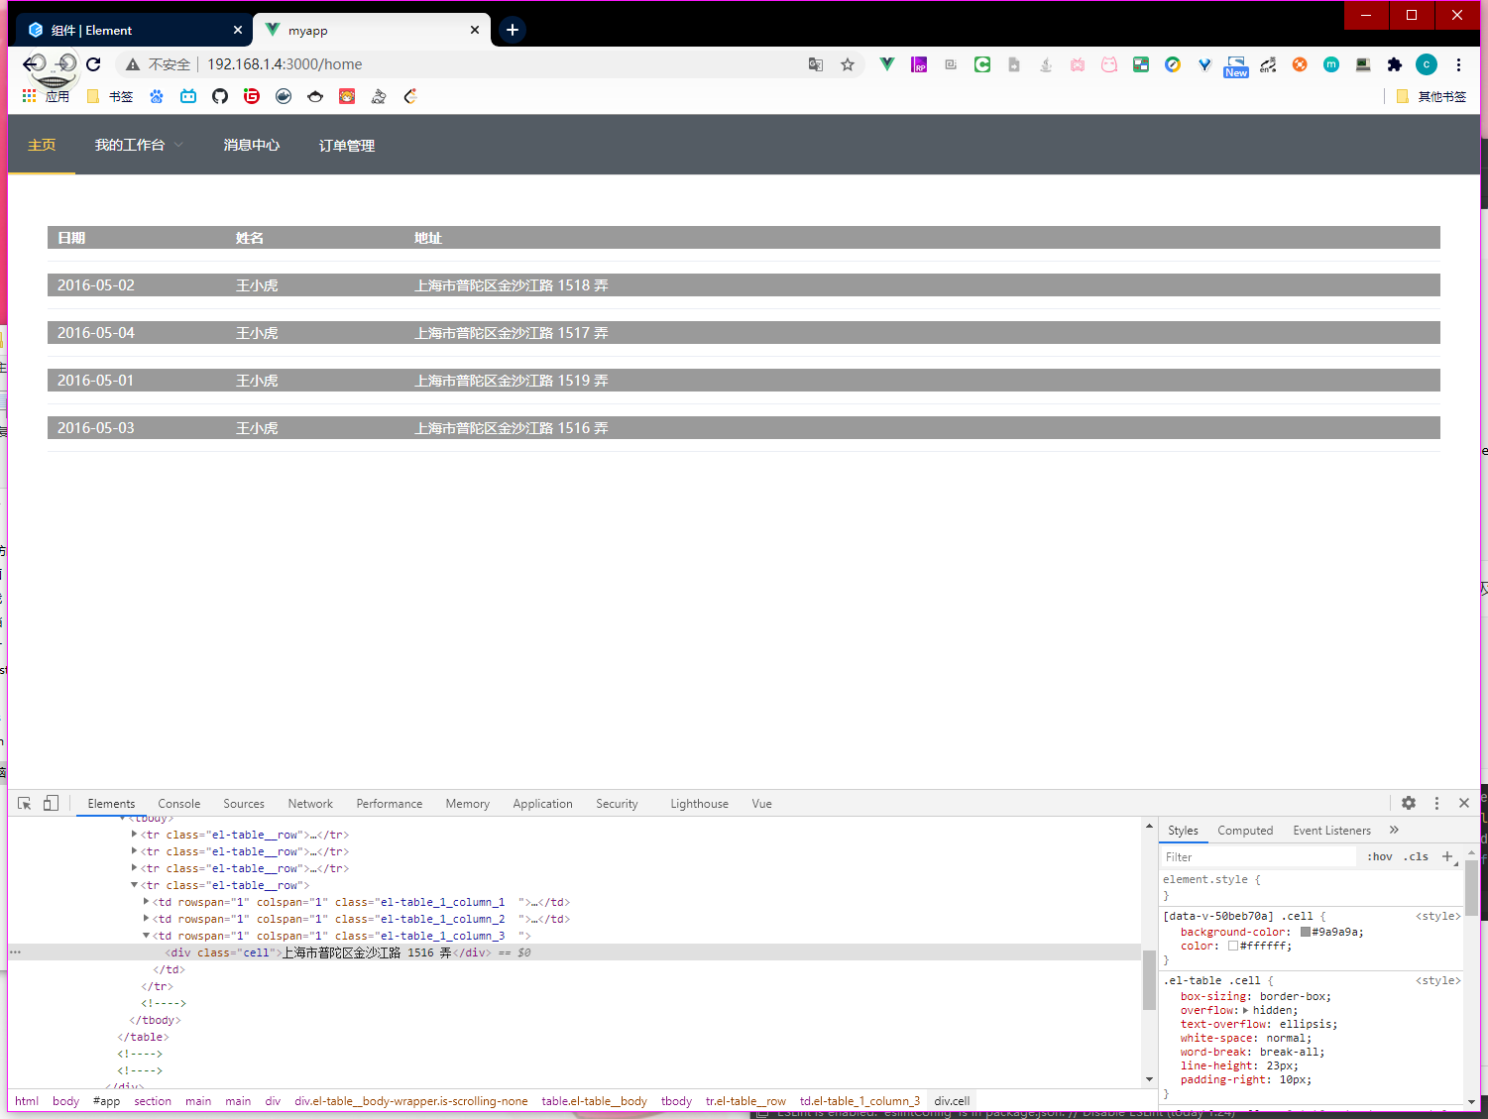
Task: Click the inspect element picker icon
Action: tap(25, 803)
